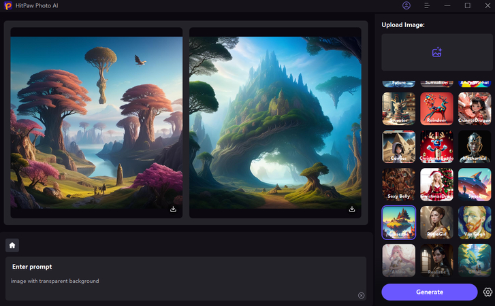This screenshot has width=495, height=306.
Task: Select the Ghibli style thumbnail
Action: pos(475,260)
